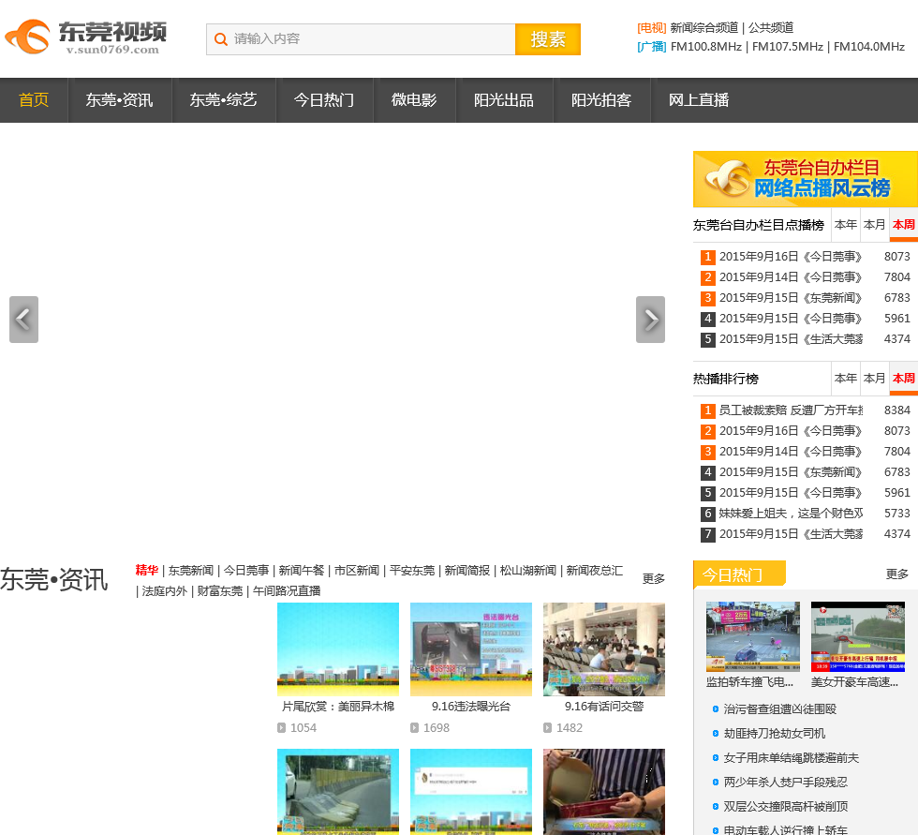Select 本月 tab in 热播排行榜
Screen dimensions: 918x835
click(875, 379)
